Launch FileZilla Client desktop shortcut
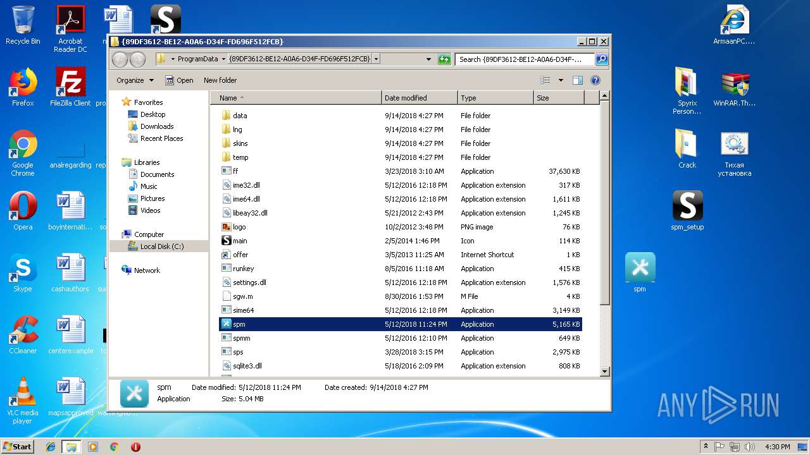 tap(70, 87)
